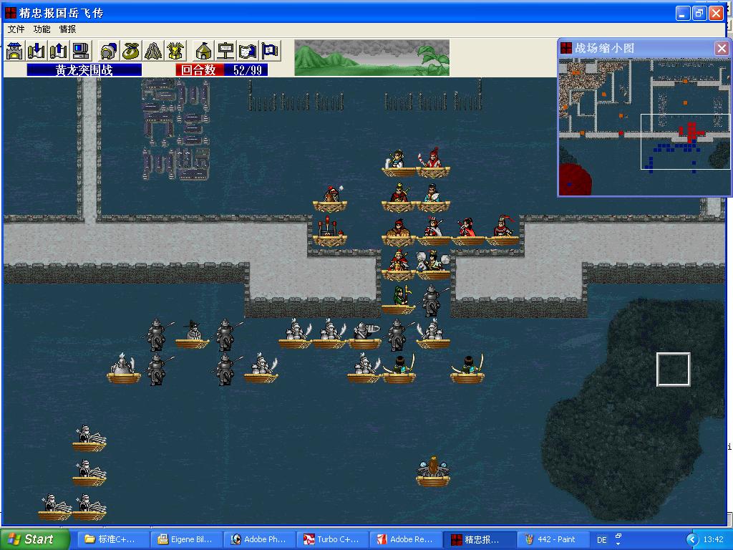
Task: Select the red-headband warrior at the wall's right edge
Action: tap(503, 230)
